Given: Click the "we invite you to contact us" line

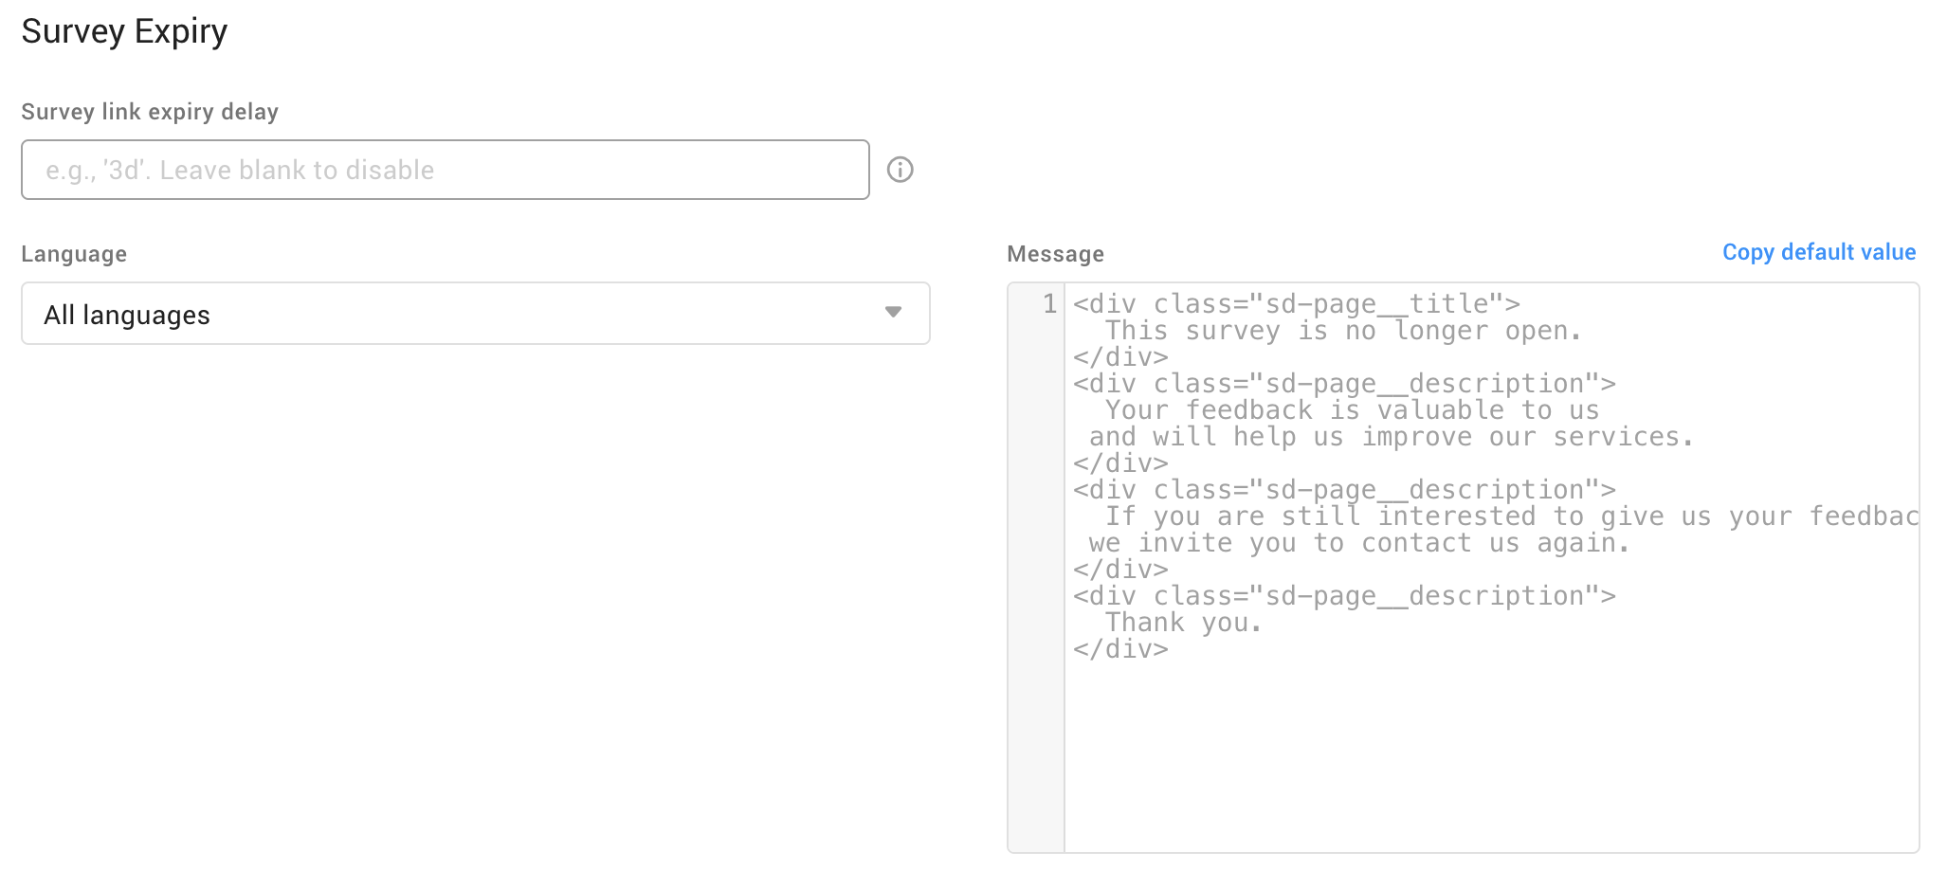Looking at the screenshot, I should [x=1357, y=543].
